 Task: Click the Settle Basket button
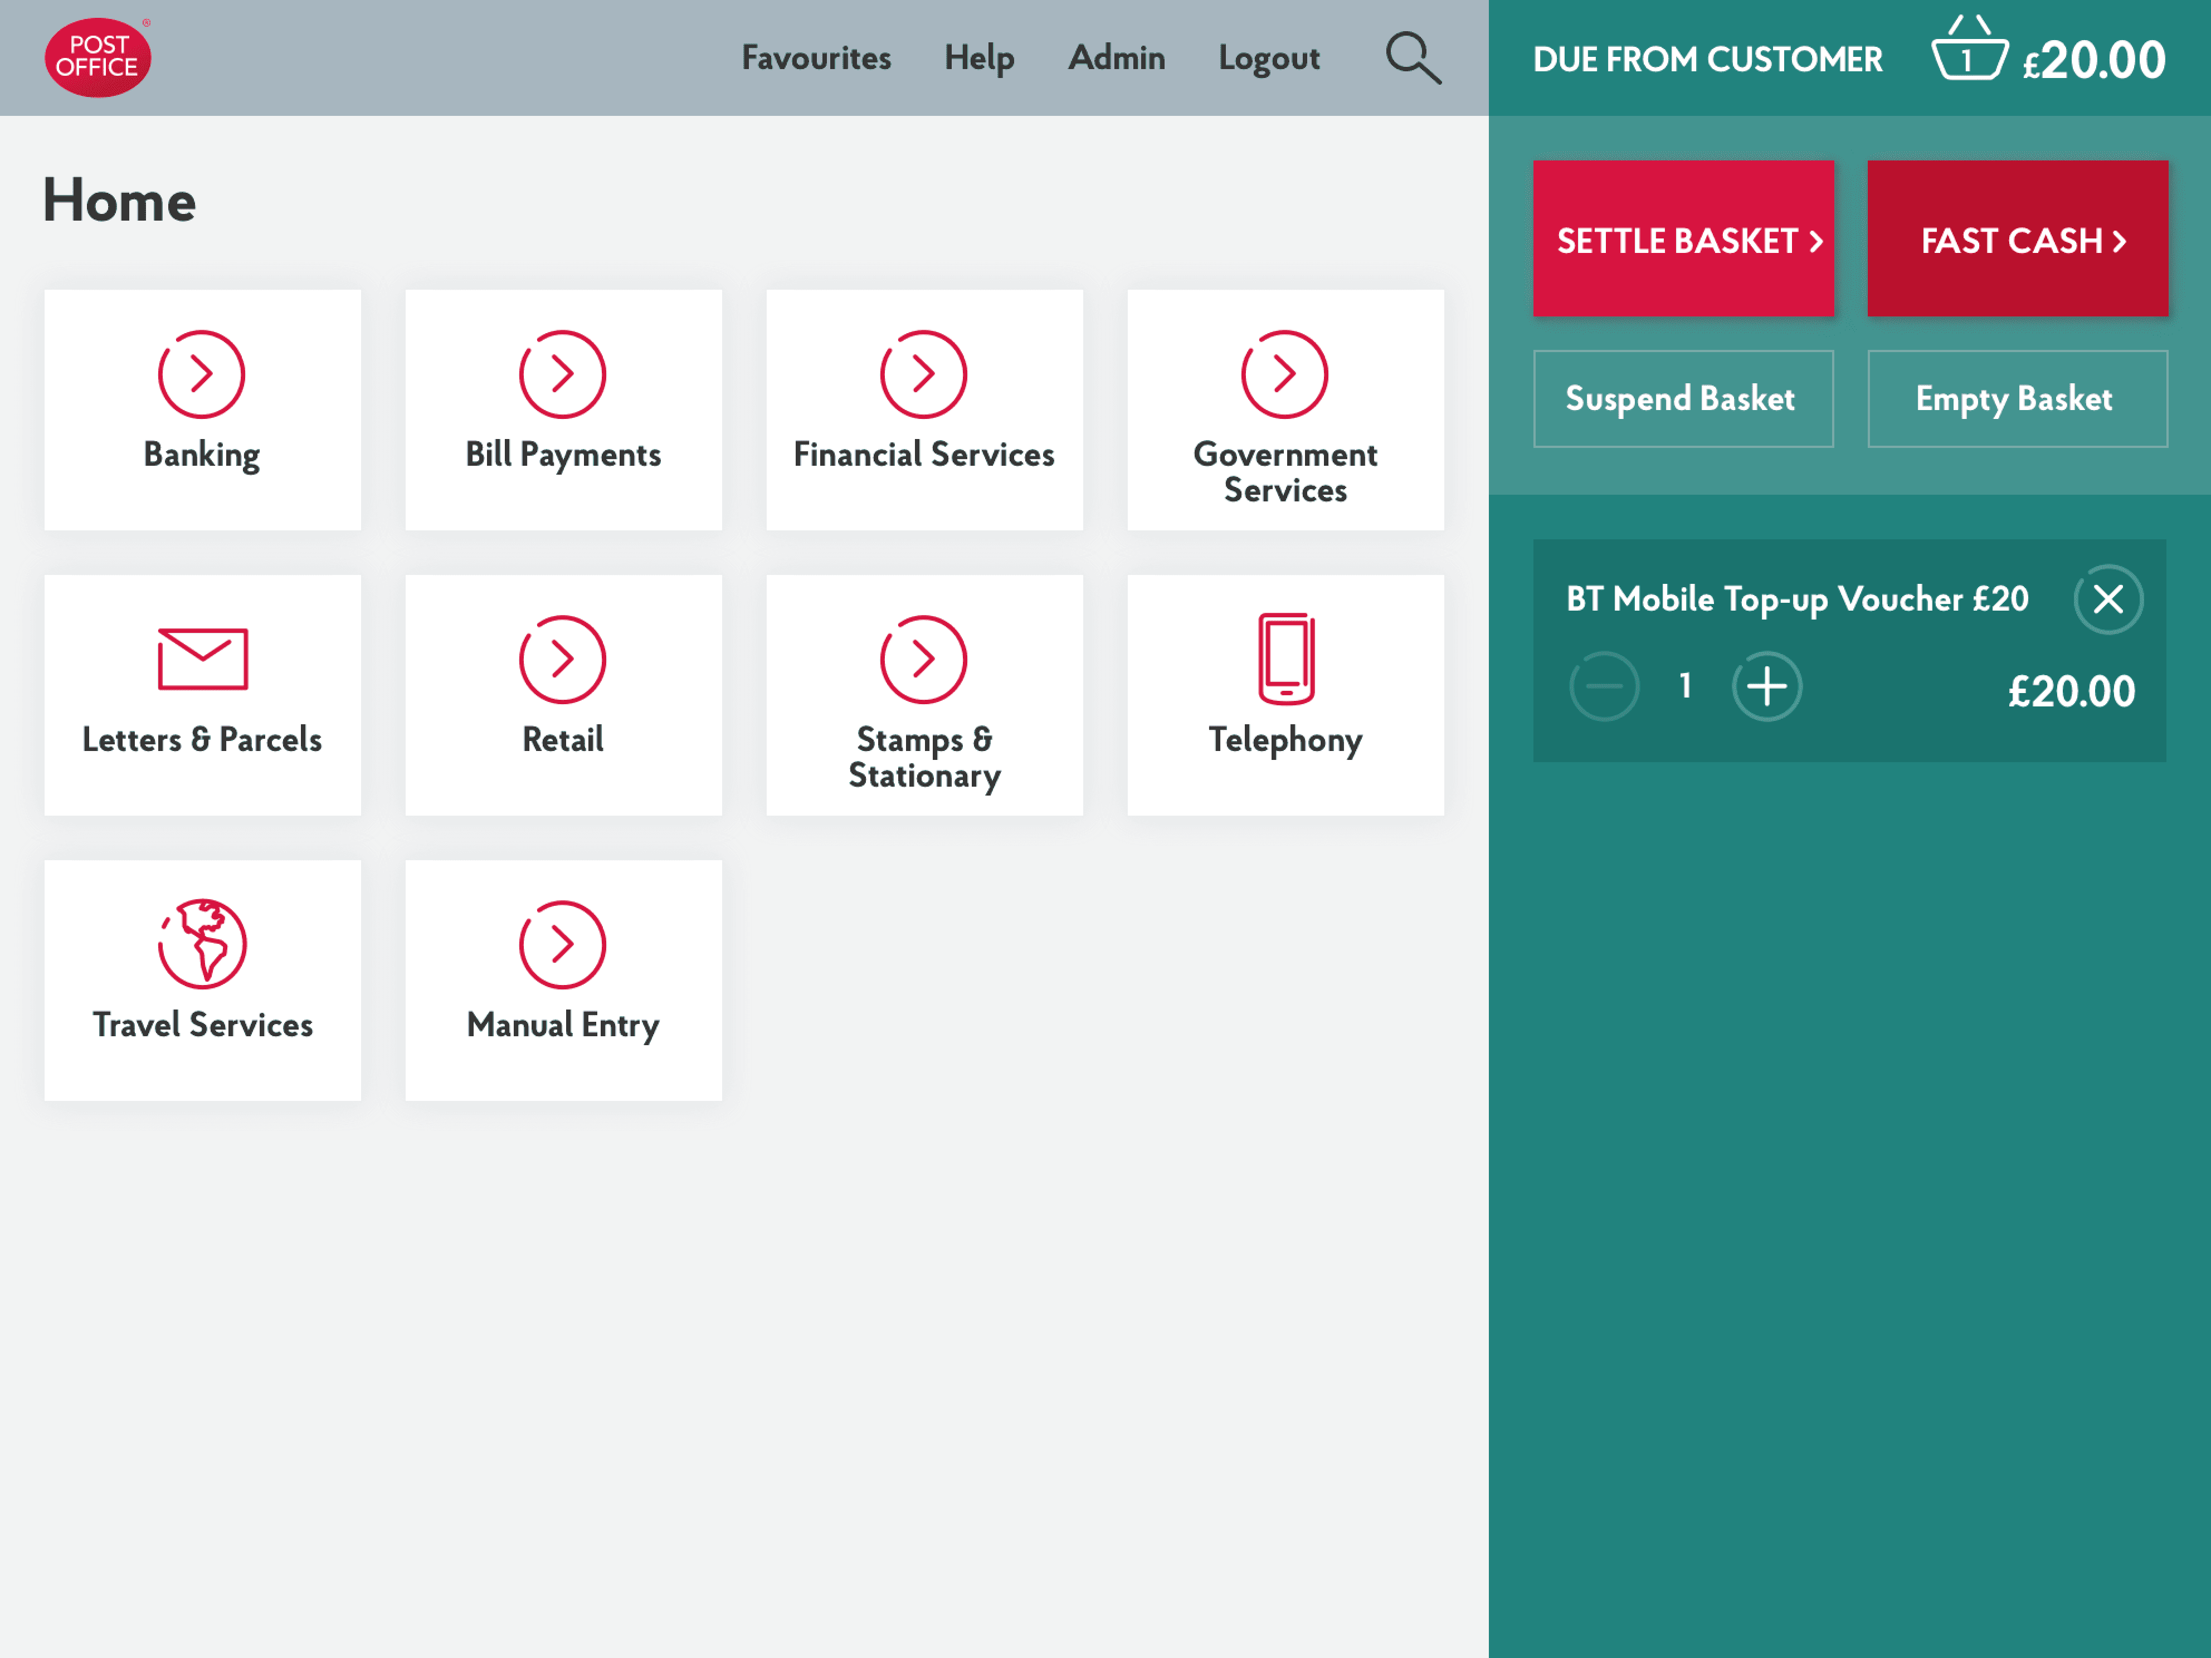1683,239
